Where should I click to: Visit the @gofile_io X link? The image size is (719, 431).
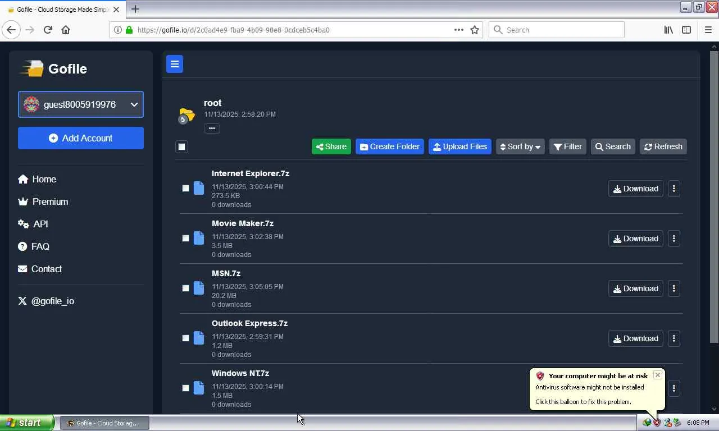46,301
